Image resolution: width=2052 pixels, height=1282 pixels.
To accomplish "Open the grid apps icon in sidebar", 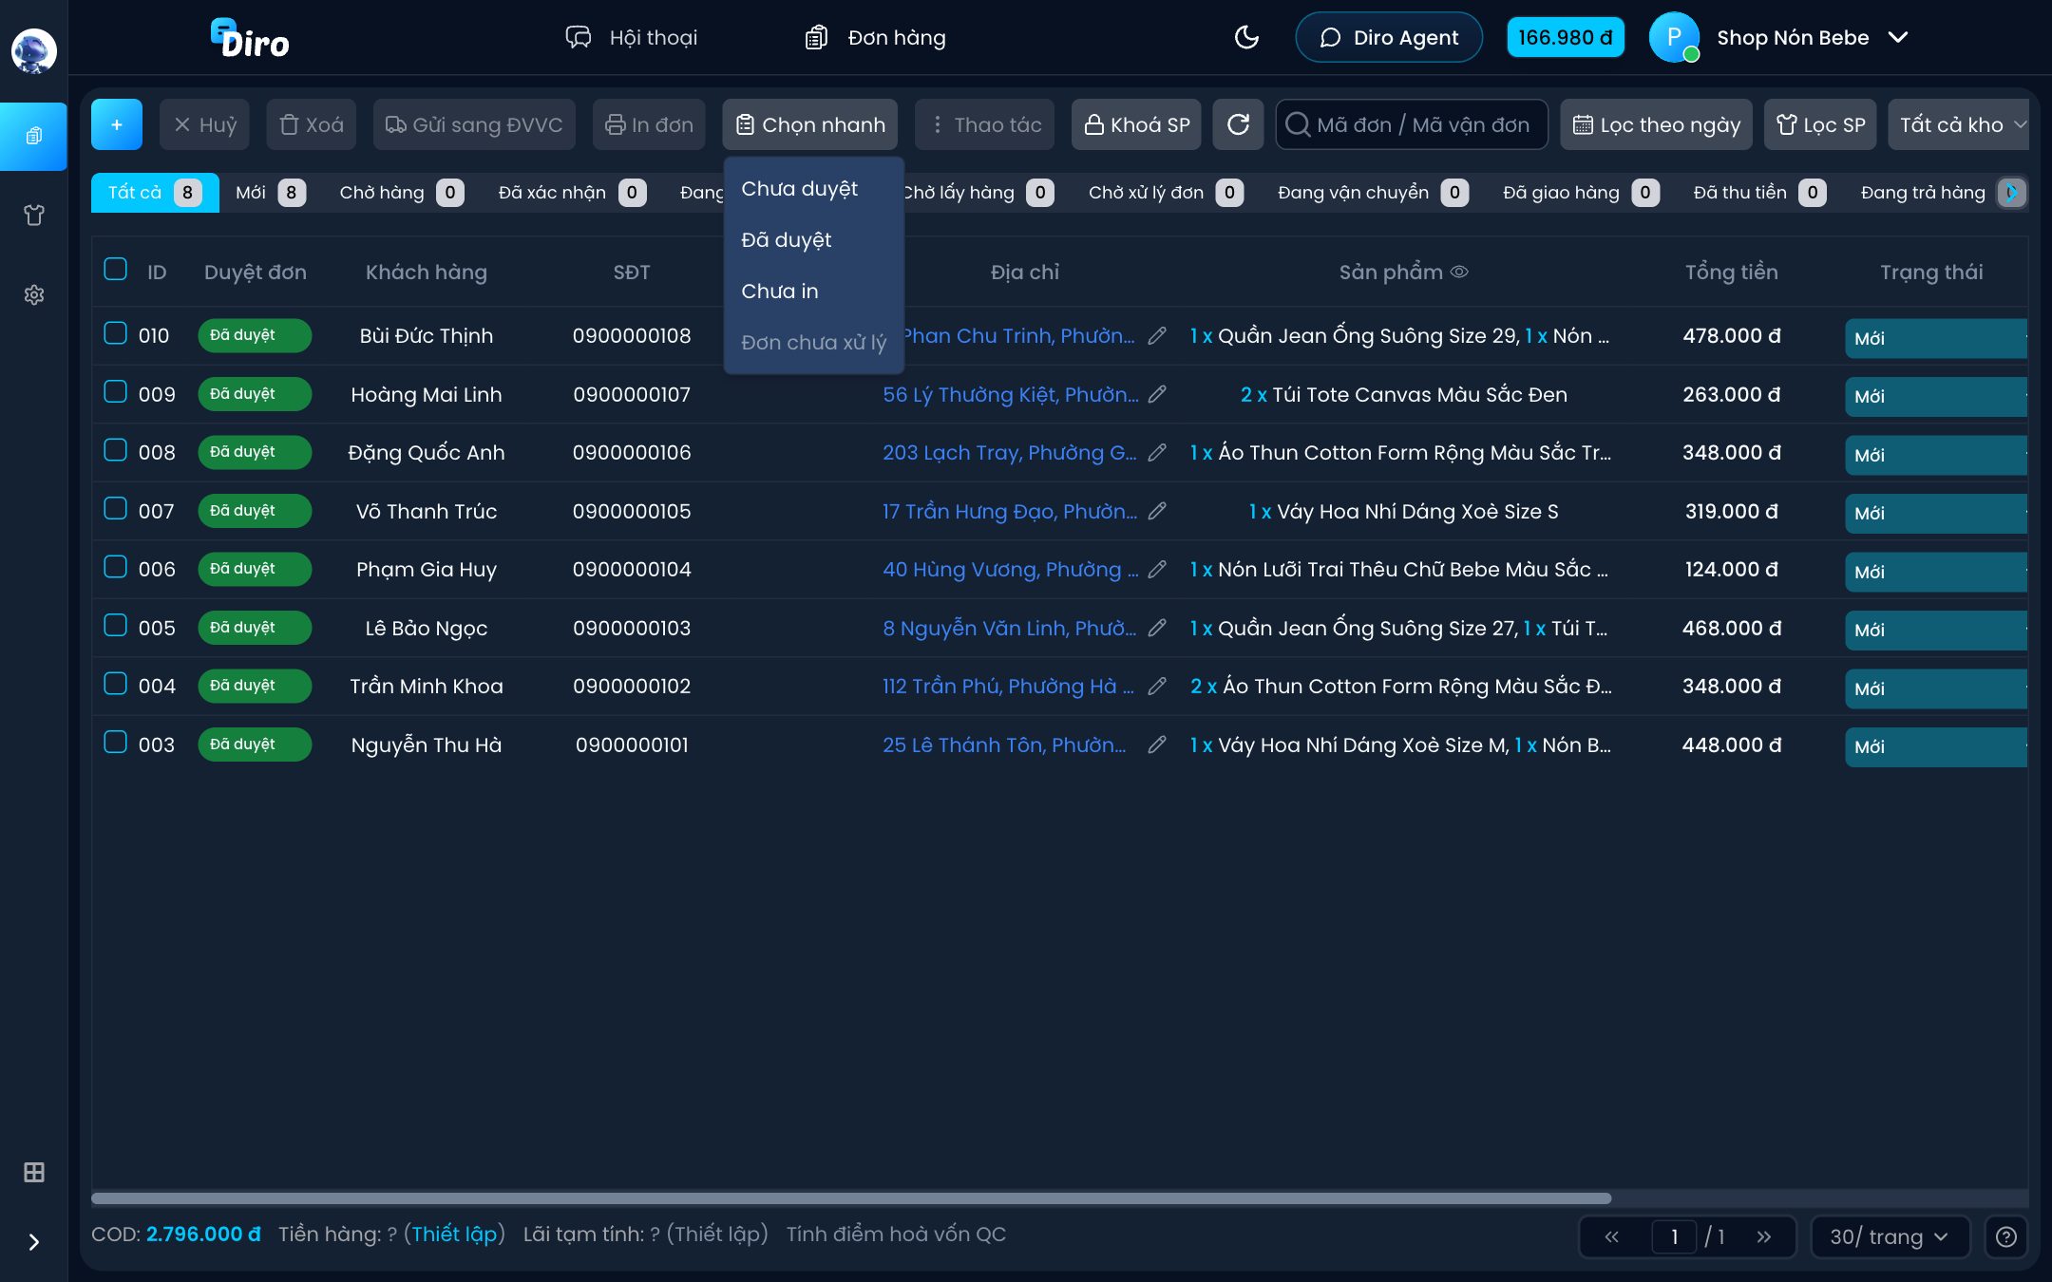I will point(33,1172).
